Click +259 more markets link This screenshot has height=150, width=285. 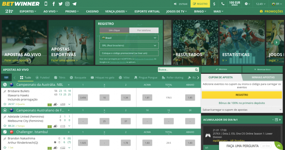pos(63,104)
